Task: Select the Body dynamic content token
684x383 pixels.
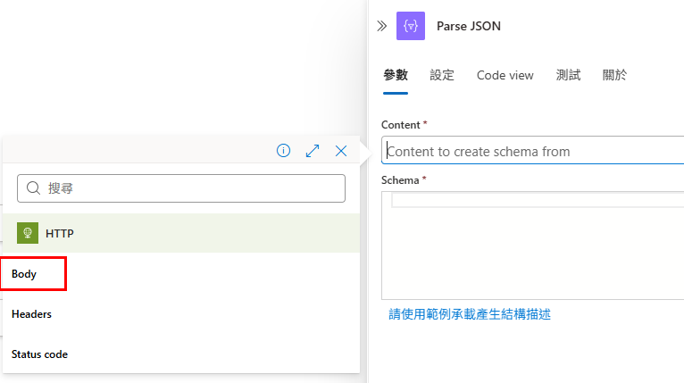Action: coord(24,274)
